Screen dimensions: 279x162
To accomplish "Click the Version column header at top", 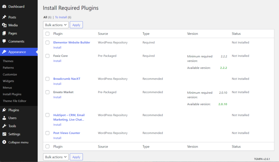I will (192, 33).
